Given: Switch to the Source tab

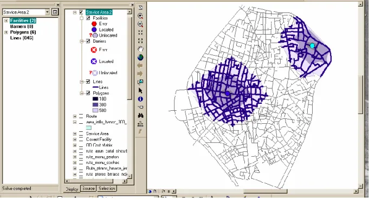Looking at the screenshot, I should [88, 189].
